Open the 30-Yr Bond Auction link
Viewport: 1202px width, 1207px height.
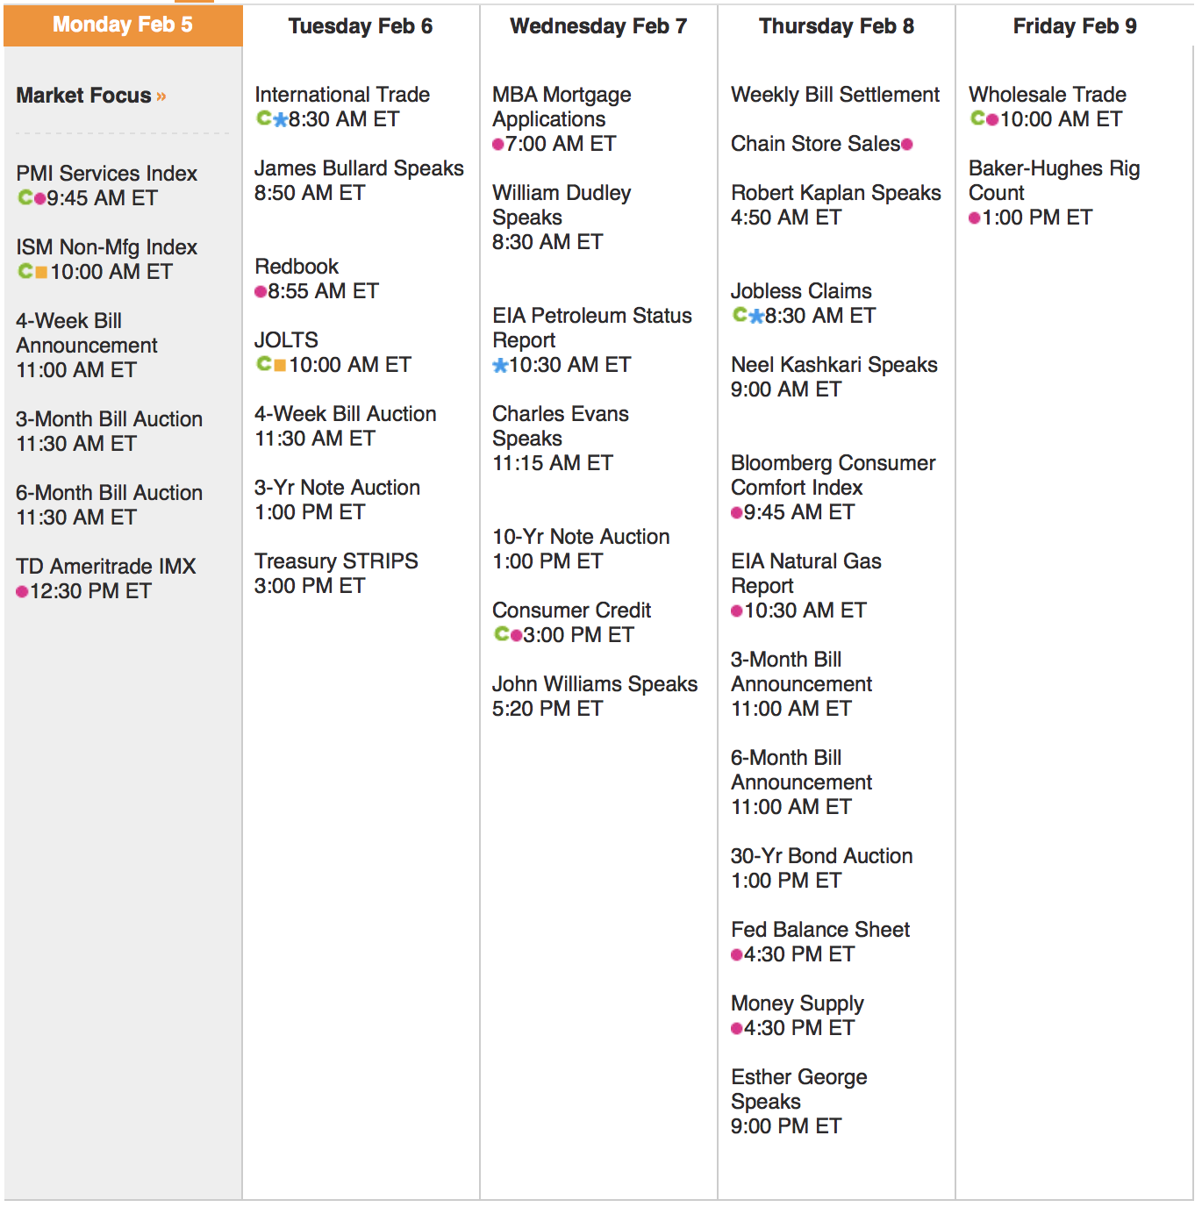pos(821,856)
